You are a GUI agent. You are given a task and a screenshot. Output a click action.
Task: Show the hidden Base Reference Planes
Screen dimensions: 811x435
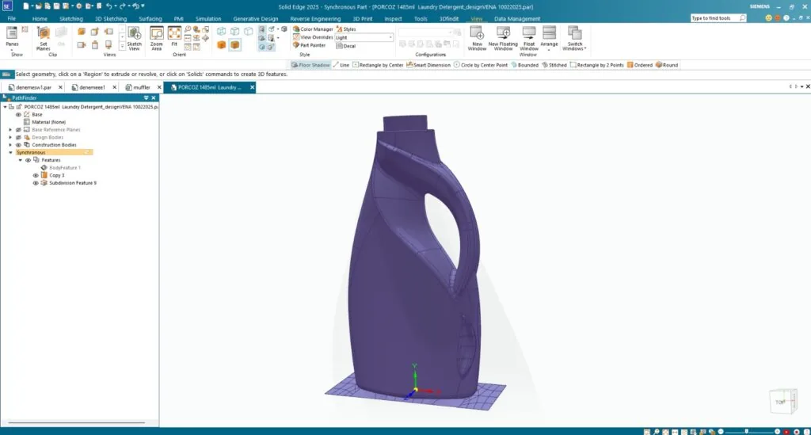[x=19, y=130]
